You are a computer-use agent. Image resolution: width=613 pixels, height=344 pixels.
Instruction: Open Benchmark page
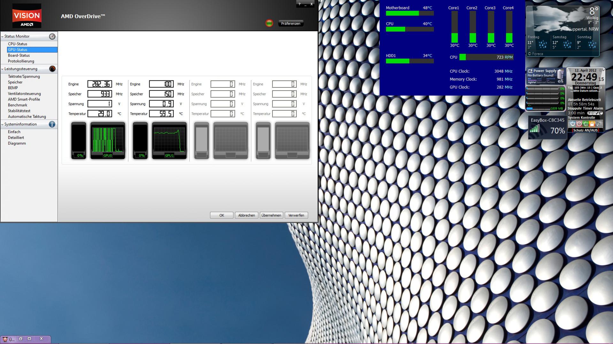tap(18, 105)
